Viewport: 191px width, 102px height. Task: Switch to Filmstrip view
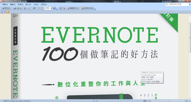(x=5, y=12)
